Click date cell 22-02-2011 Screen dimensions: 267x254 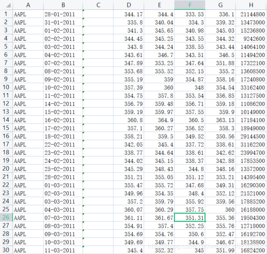coord(63,144)
